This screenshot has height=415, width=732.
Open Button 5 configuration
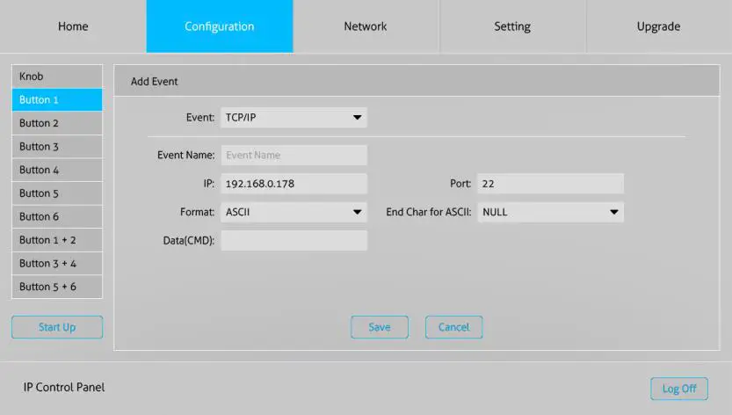coord(57,193)
